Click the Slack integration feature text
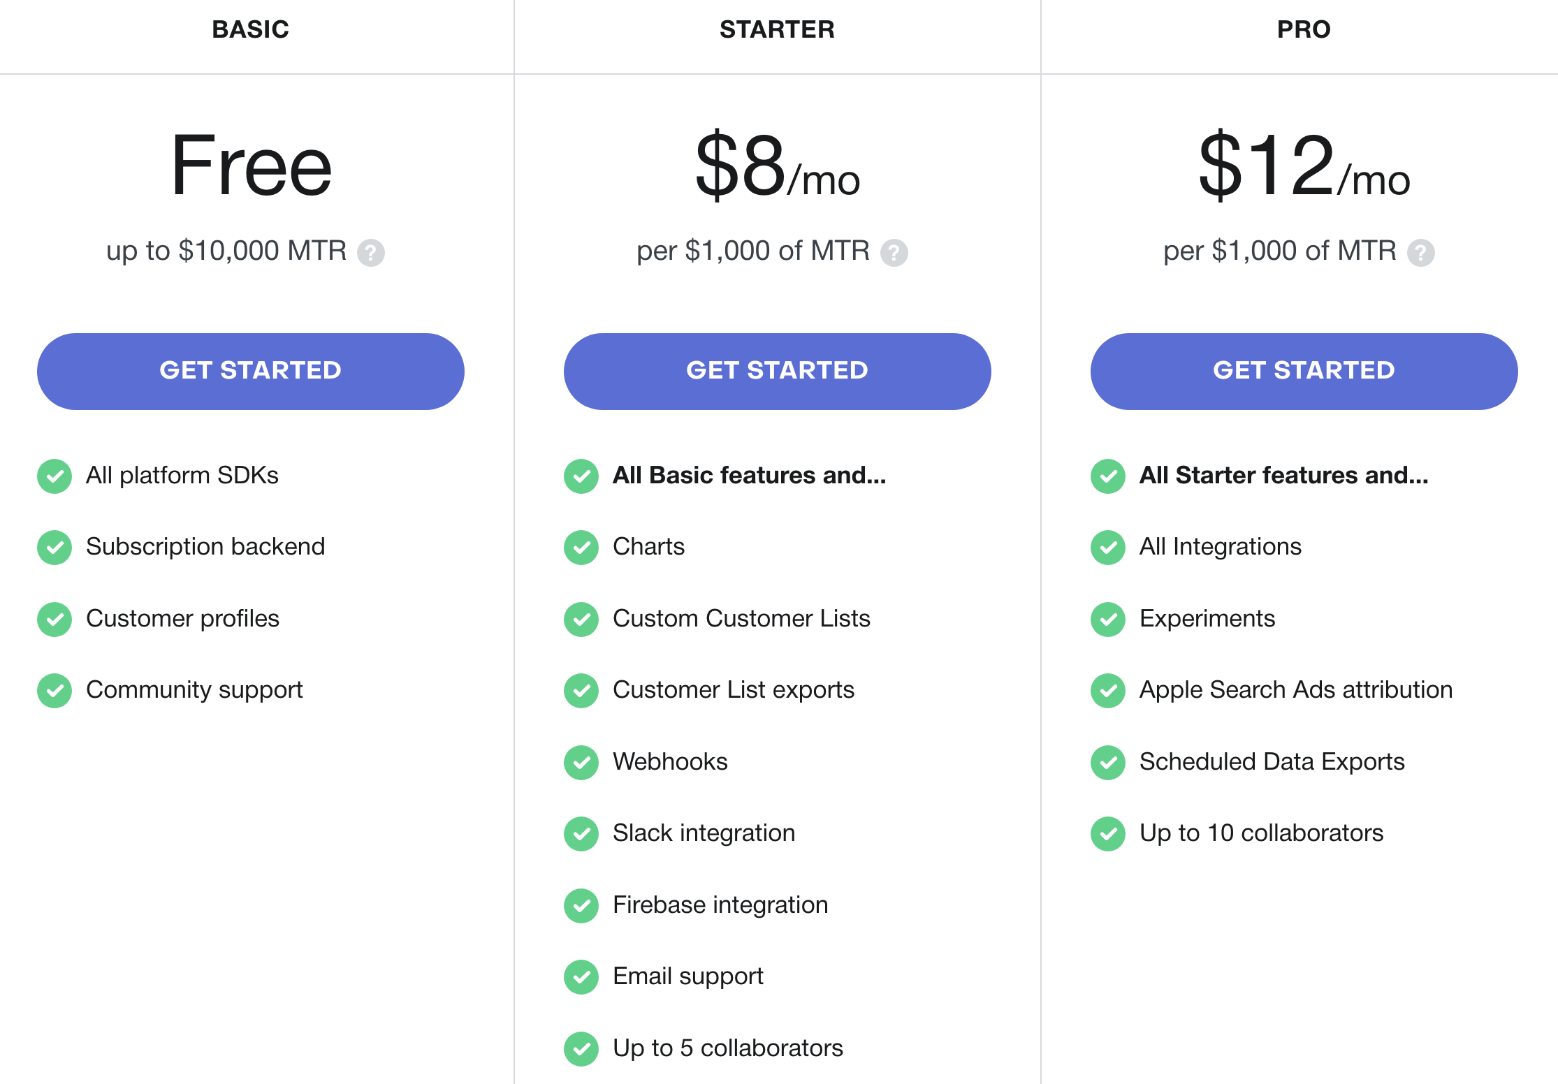This screenshot has width=1558, height=1084. coord(703,833)
